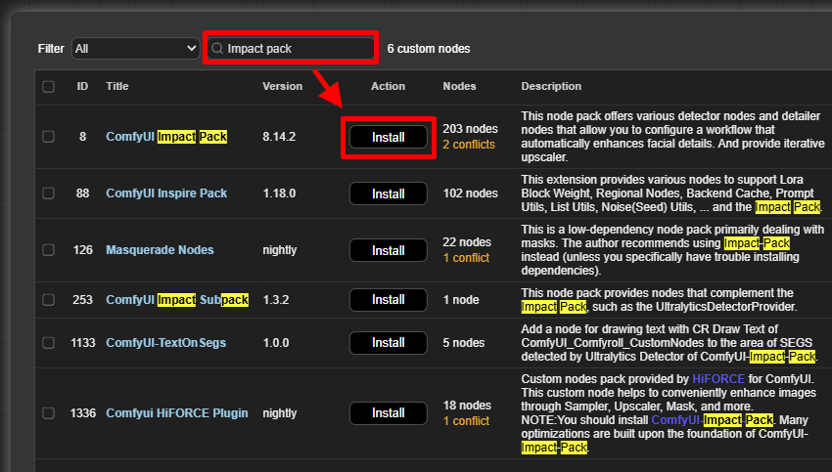The image size is (832, 472).
Task: Install Masquerade Nodes
Action: point(389,250)
